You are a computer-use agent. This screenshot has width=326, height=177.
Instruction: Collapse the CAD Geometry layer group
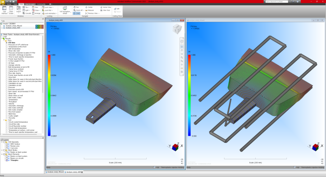coord(2,142)
